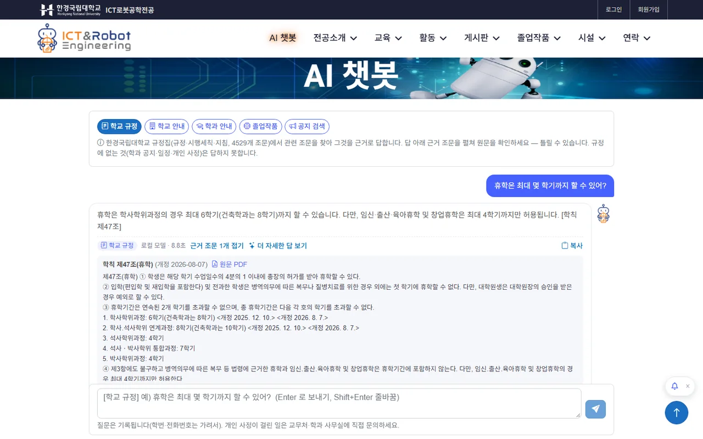Screen dimensions: 703x439
Task: Expand the 게시판 dropdown menu
Action: coord(482,38)
